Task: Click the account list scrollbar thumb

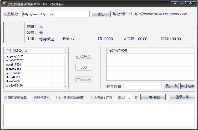Action: coord(66,55)
